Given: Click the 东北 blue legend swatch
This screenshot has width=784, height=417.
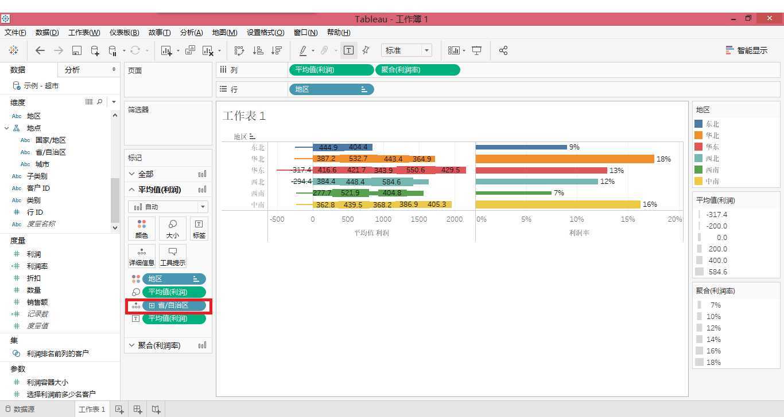Looking at the screenshot, I should coord(698,124).
